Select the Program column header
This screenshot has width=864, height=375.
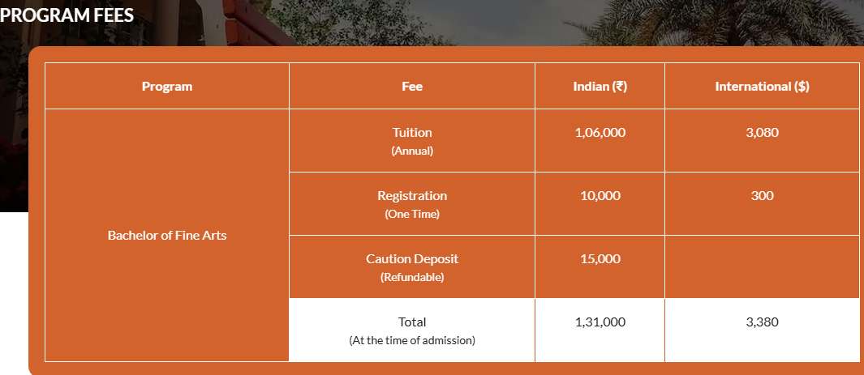click(167, 86)
